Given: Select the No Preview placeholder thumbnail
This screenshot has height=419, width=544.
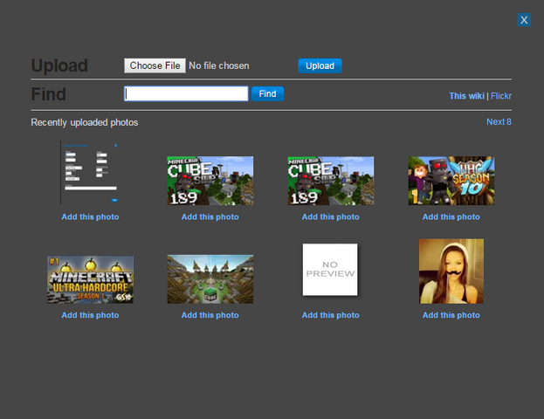Looking at the screenshot, I should [x=330, y=270].
